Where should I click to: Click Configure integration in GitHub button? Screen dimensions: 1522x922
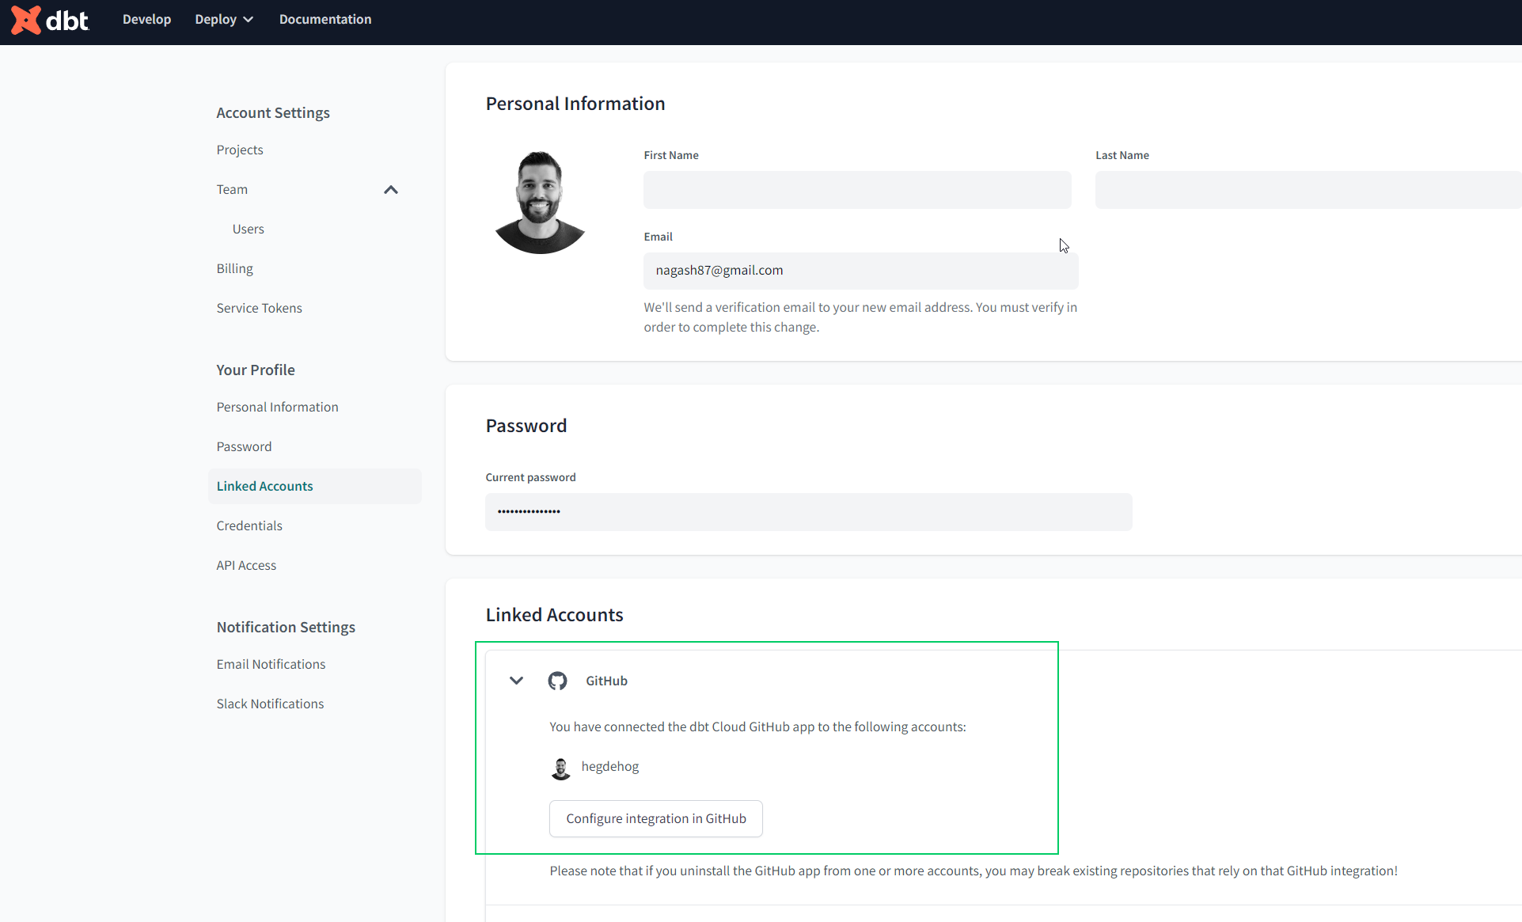(656, 818)
